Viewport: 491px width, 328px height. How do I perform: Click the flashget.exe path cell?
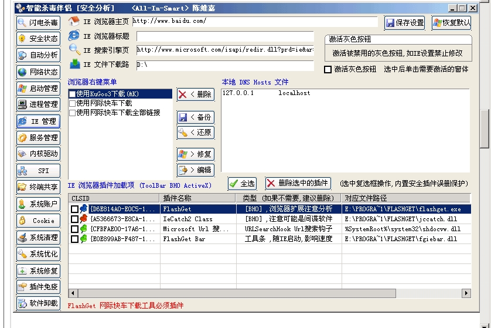(x=406, y=209)
